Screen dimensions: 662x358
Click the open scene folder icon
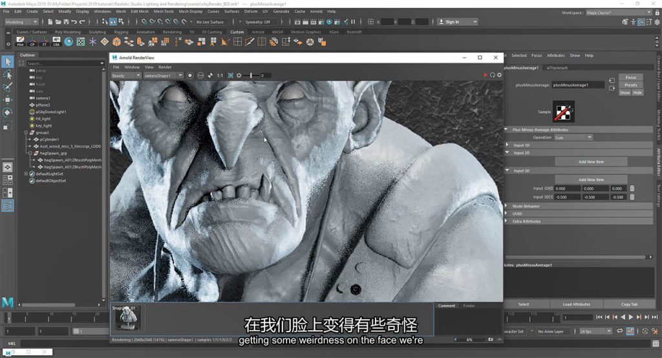[x=58, y=21]
